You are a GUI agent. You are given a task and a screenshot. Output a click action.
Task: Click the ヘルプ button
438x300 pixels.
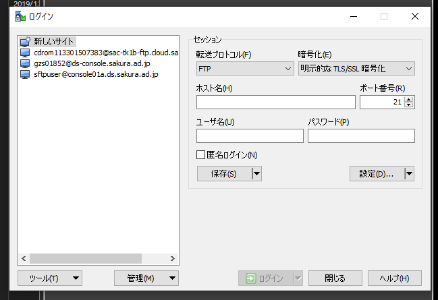point(394,278)
